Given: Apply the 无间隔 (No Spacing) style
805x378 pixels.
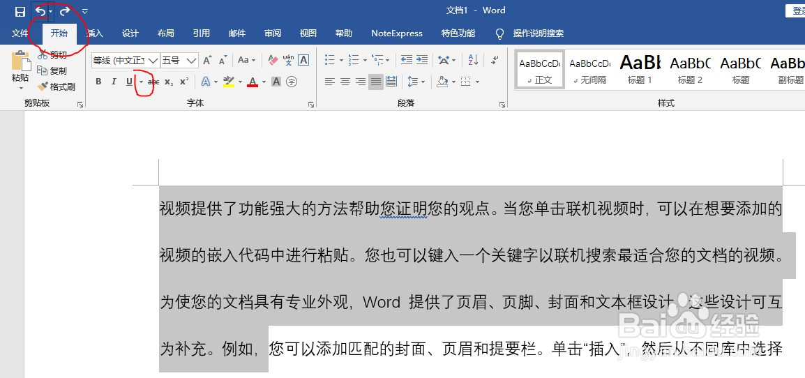Looking at the screenshot, I should click(x=590, y=69).
